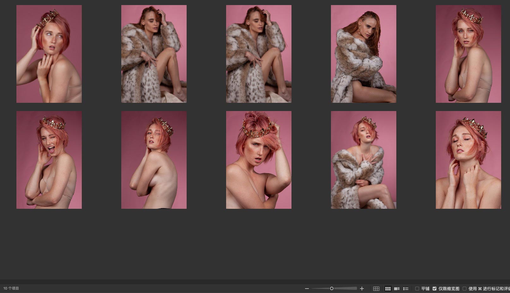Screen dimensions: 510x293
Task: Enable the 平铺 checkbox
Action: pos(417,289)
